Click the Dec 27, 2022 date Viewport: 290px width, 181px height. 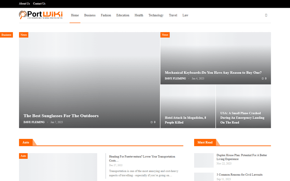[116, 165]
